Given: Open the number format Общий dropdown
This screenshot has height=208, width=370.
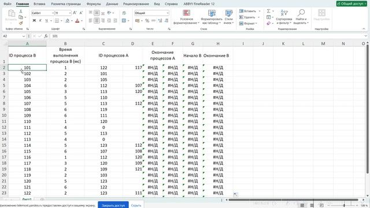Looking at the screenshot, I should (168, 13).
